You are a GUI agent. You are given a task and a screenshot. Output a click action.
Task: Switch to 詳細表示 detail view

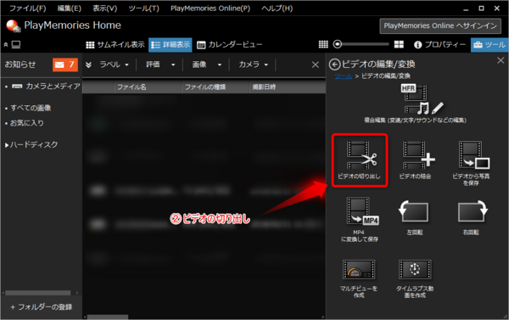click(171, 45)
